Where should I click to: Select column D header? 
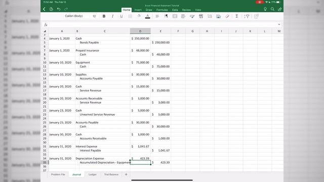(x=140, y=31)
